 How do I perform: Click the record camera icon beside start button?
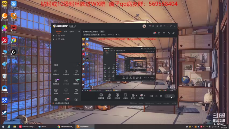152,96
